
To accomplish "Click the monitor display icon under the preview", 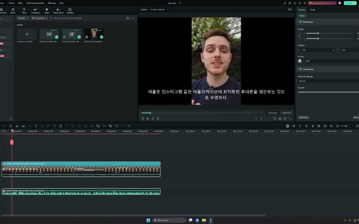I will 275,118.
